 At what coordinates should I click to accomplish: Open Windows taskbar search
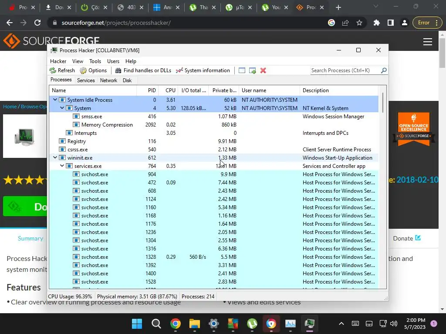click(156, 324)
